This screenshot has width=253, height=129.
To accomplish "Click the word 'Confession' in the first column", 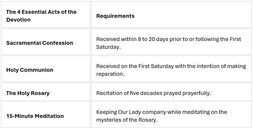I will coord(58,43).
